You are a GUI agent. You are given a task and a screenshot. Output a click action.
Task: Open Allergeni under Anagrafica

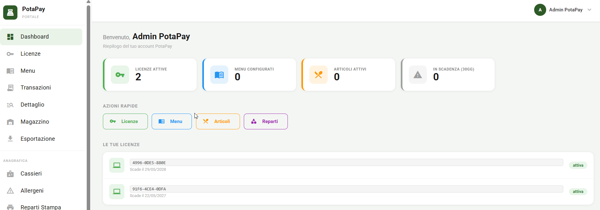[41, 191]
